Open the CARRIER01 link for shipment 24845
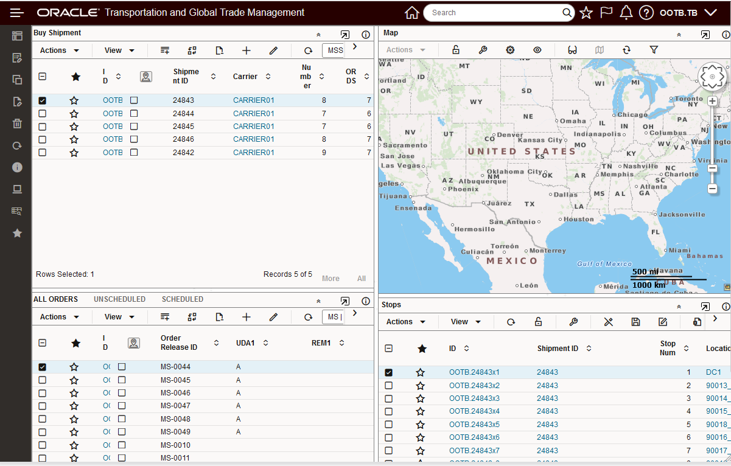The width and height of the screenshot is (731, 466). point(253,127)
